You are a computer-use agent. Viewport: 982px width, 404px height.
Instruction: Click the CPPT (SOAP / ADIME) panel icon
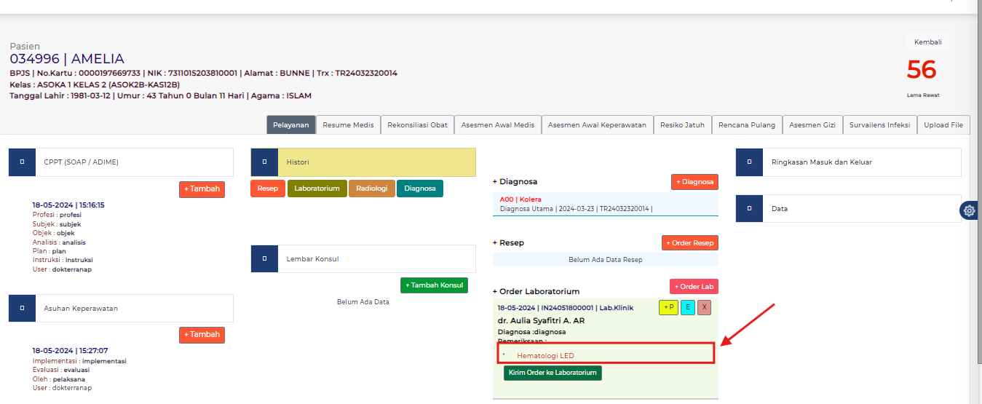pyautogui.click(x=23, y=162)
